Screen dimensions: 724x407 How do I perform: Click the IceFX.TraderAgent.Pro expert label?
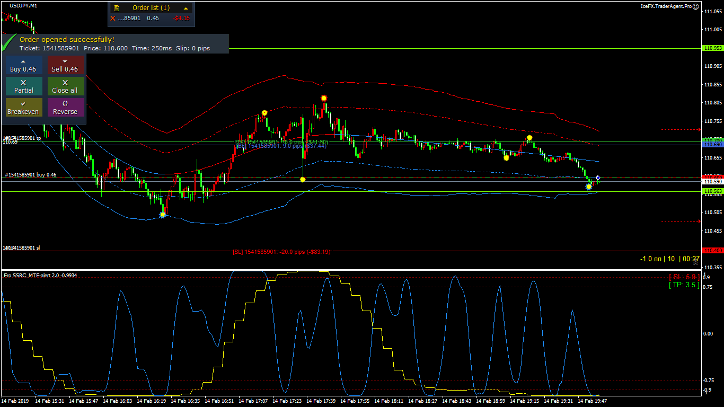[x=666, y=6]
